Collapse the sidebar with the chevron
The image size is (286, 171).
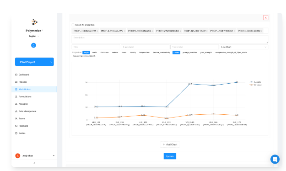34,163
